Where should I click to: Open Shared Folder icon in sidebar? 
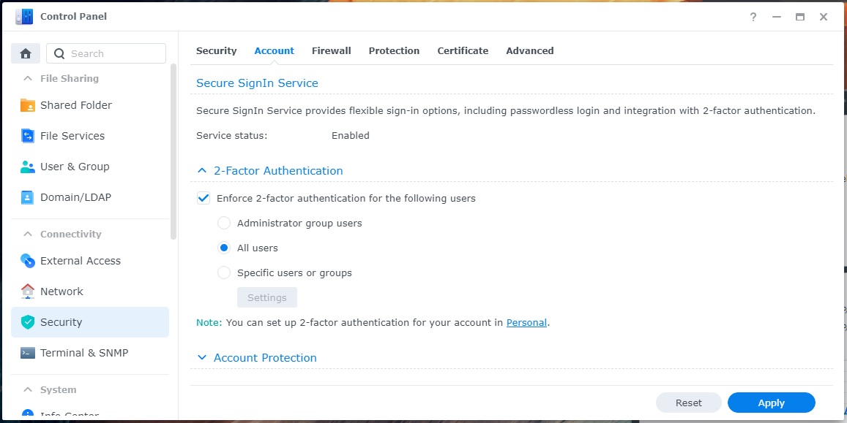pos(28,105)
